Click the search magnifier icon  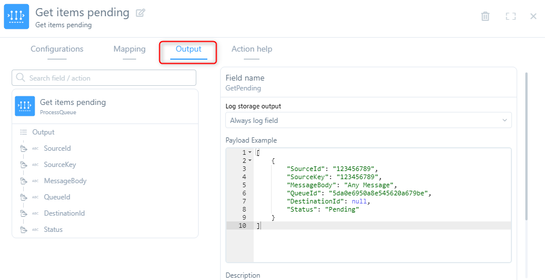[21, 78]
